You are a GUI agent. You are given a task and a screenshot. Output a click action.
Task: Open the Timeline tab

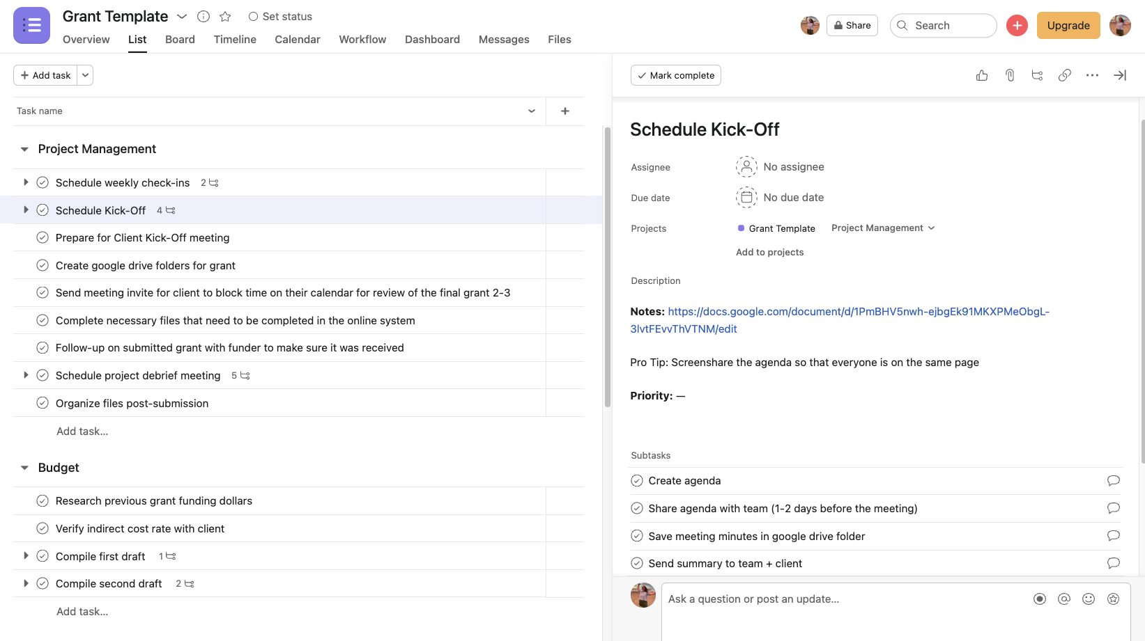[x=235, y=40]
